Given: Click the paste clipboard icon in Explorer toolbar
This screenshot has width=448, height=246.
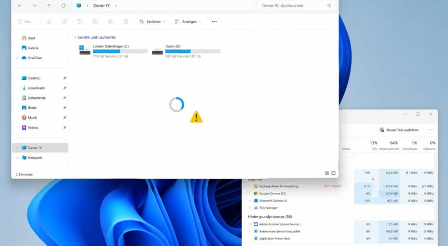Looking at the screenshot, I should pos(80,21).
